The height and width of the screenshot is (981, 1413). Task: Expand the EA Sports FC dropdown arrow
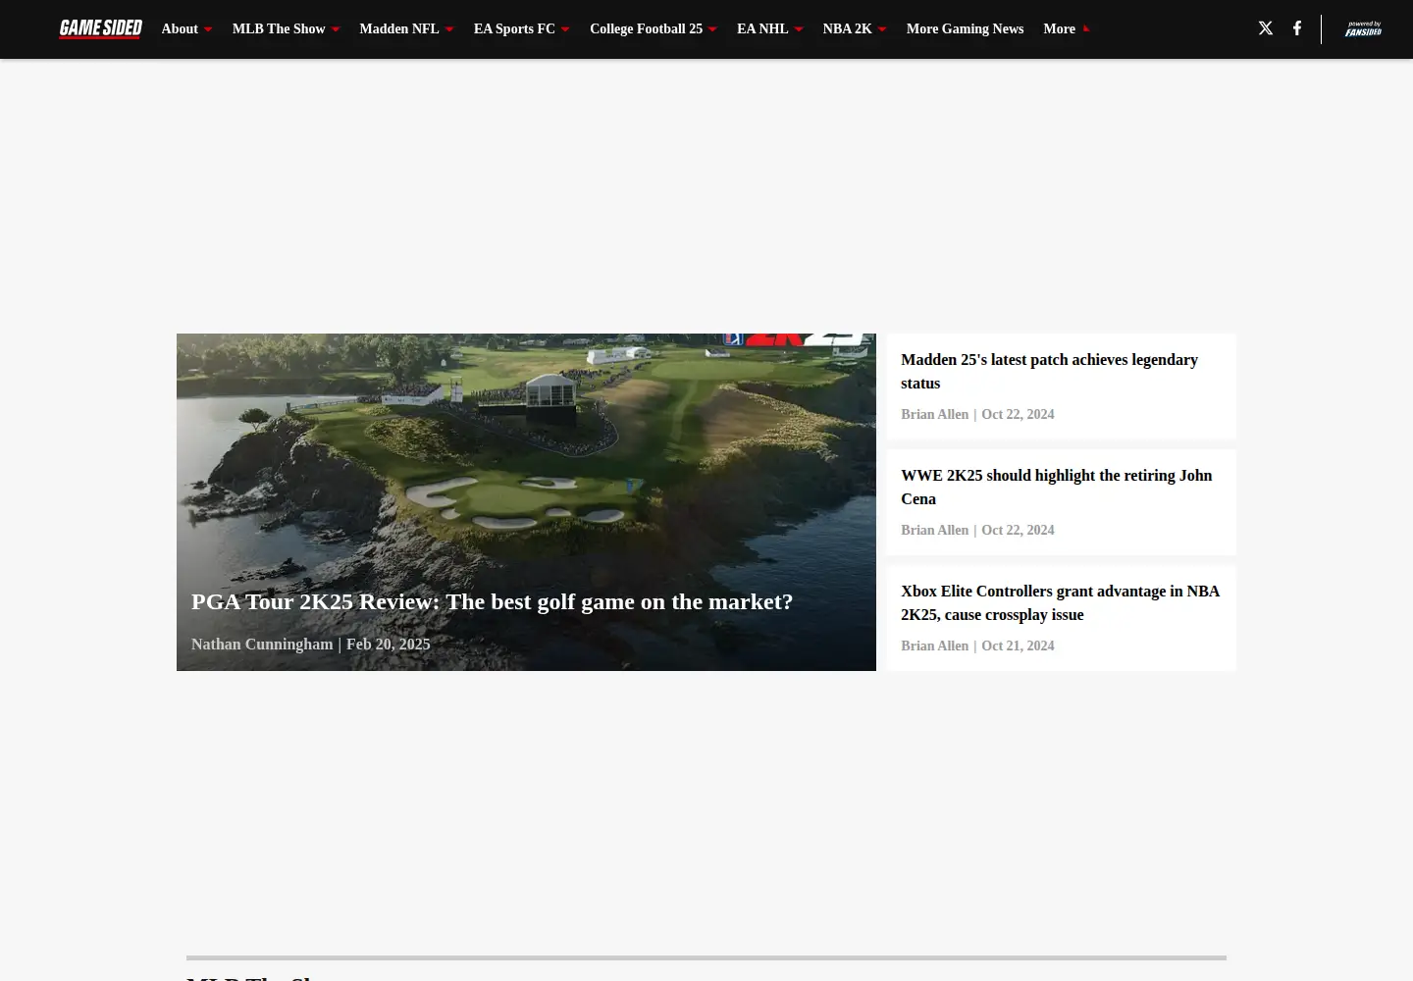pyautogui.click(x=565, y=29)
